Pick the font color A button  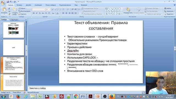click(57, 13)
